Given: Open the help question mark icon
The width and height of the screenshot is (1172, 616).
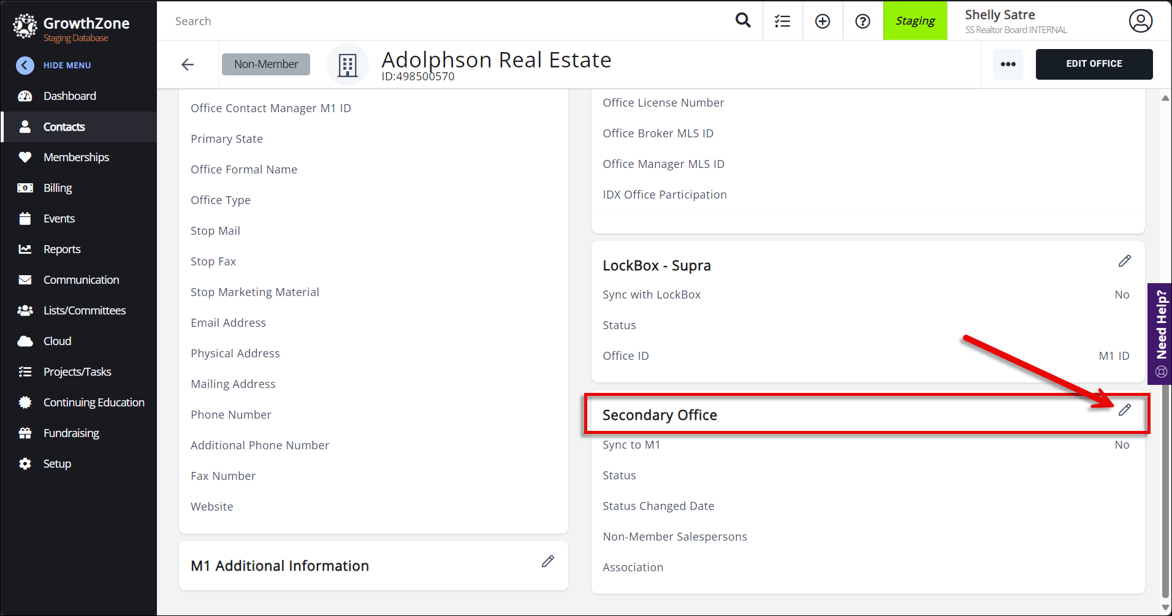Looking at the screenshot, I should point(862,21).
